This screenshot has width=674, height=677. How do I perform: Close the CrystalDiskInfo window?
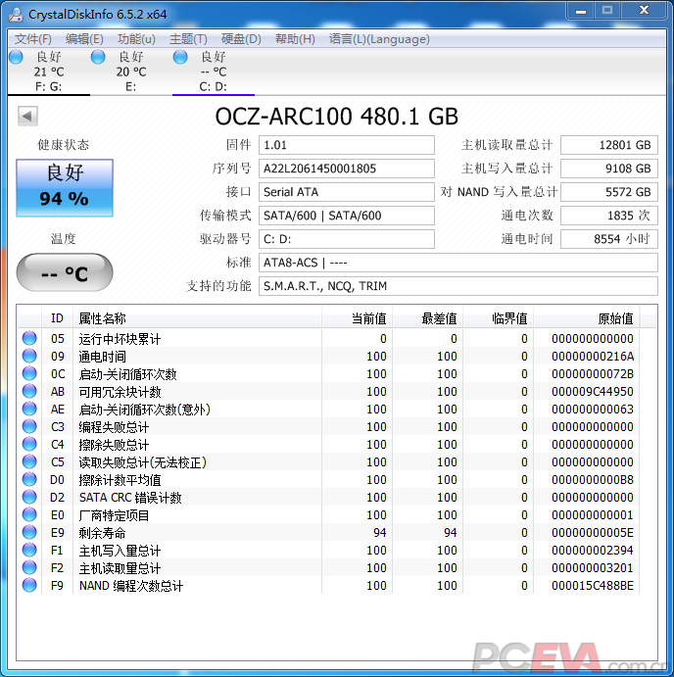644,11
